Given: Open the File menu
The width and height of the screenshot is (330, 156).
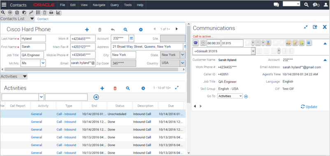Looking at the screenshot, I should 62,5.
